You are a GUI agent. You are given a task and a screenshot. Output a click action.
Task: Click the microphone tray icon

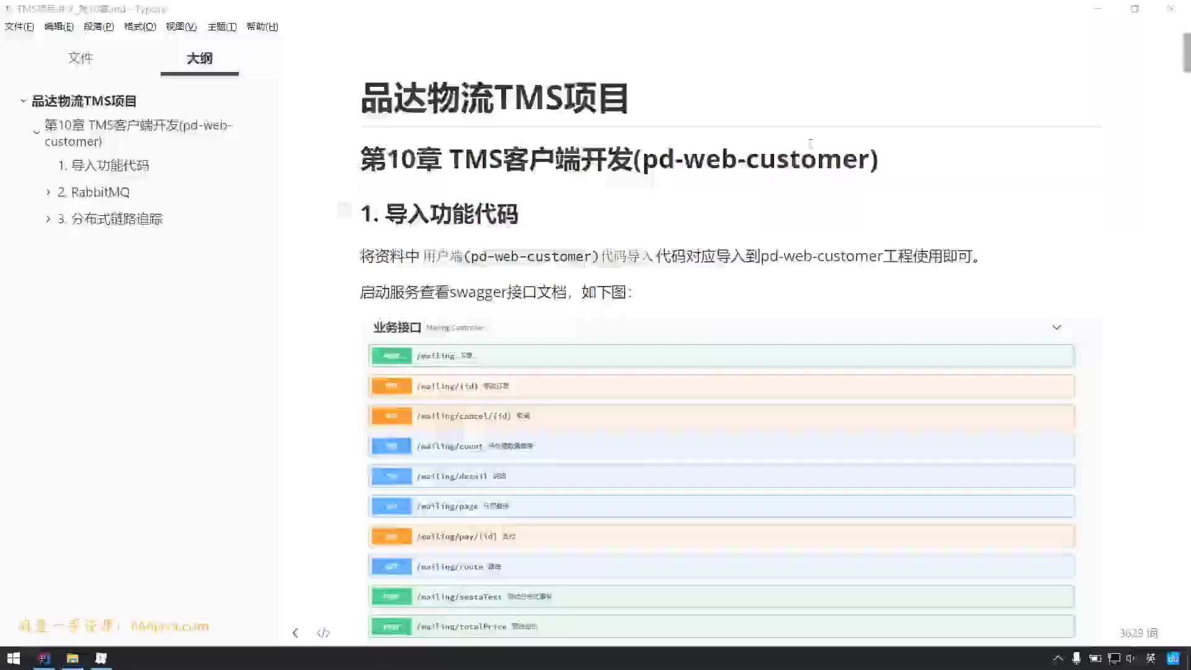pyautogui.click(x=1076, y=658)
